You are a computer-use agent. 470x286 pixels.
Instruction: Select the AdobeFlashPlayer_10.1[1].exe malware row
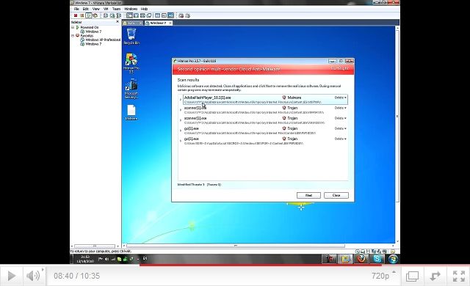pos(265,100)
